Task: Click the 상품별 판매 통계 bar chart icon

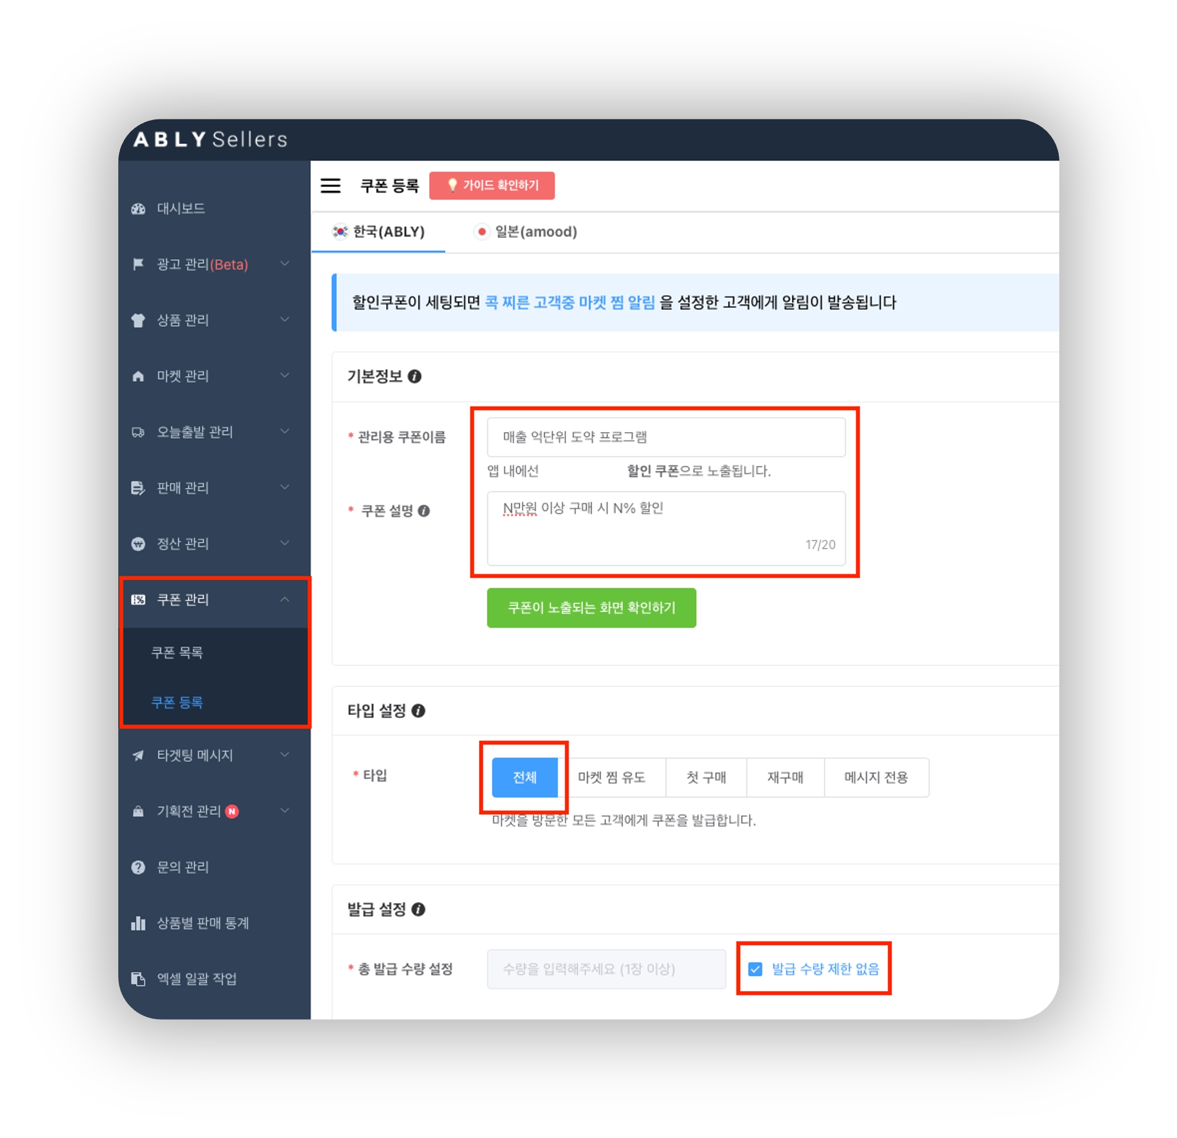Action: tap(138, 923)
